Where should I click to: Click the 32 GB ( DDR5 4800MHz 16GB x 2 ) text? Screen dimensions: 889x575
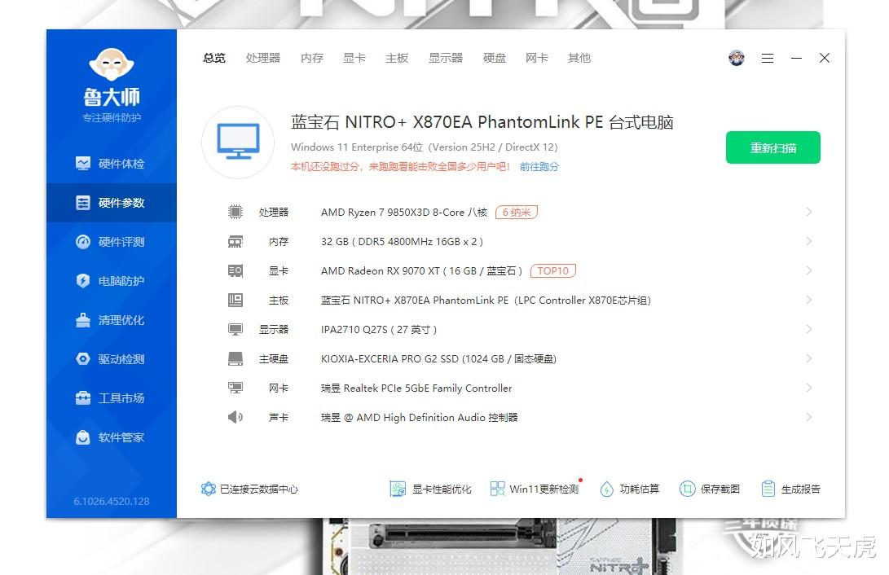point(402,241)
